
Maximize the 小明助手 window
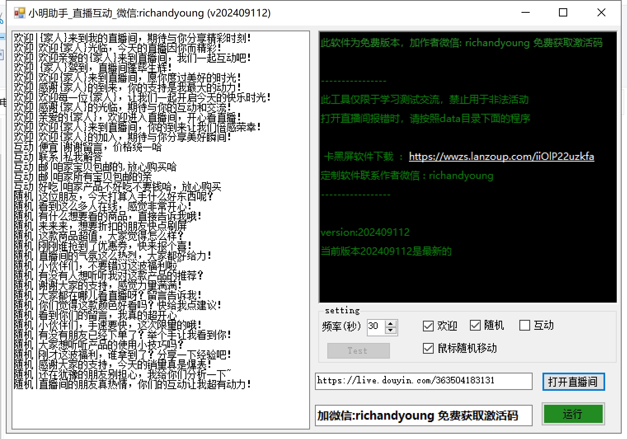[563, 13]
